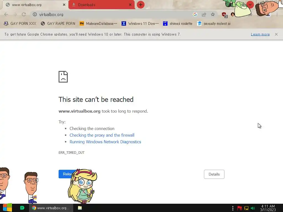Open the MalwareDatabase bookmark
Image resolution: width=283 pixels, height=212 pixels.
coord(98,23)
